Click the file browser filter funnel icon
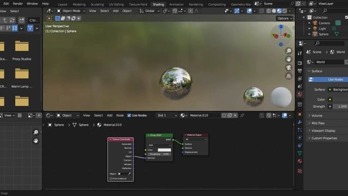This screenshot has width=348, height=196. (x=30, y=28)
